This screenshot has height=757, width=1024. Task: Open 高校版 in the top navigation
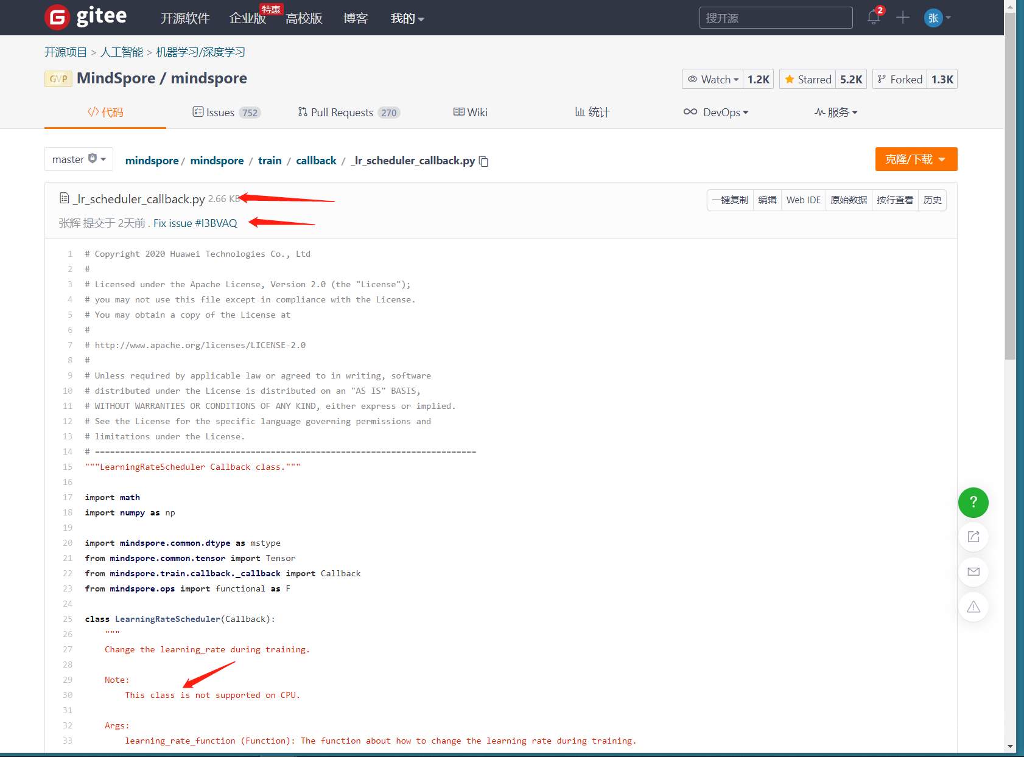coord(304,18)
